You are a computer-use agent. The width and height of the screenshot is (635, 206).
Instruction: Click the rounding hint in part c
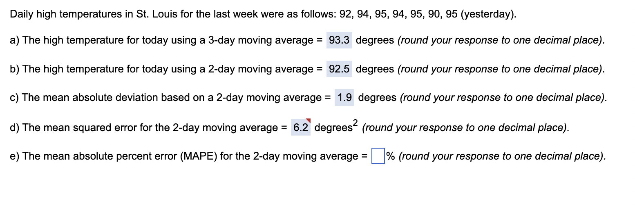[503, 98]
